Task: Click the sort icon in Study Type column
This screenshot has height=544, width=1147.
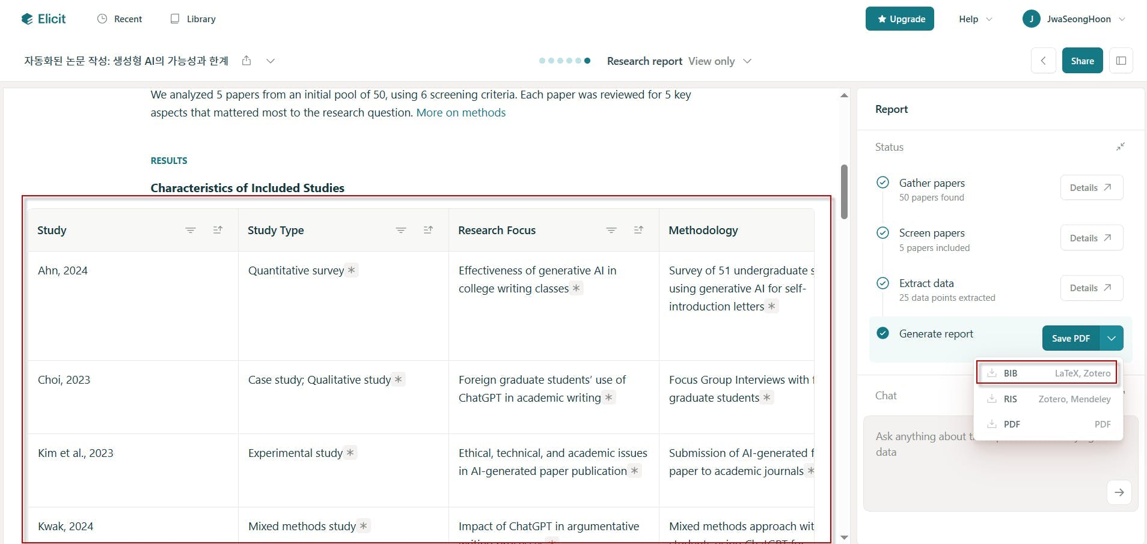Action: 428,230
